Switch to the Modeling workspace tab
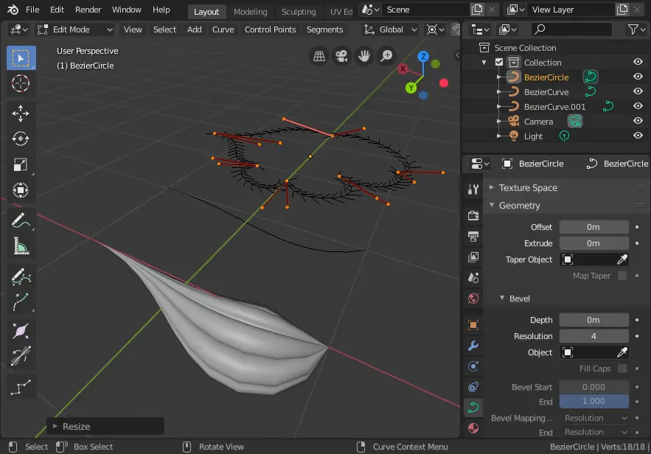The image size is (651, 454). [x=250, y=12]
